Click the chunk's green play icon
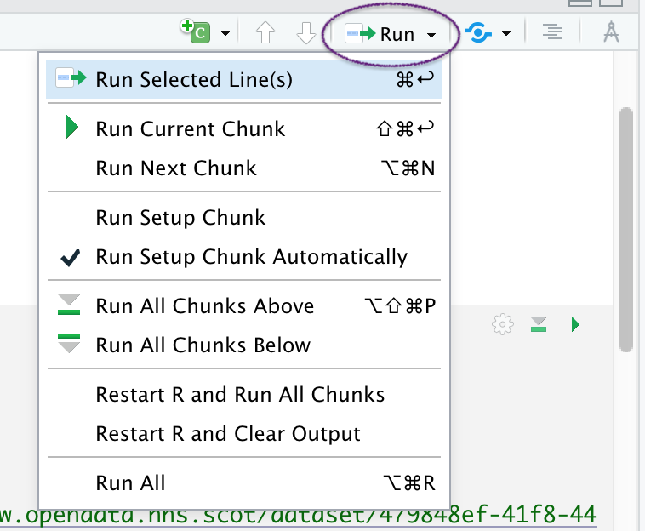Image resolution: width=645 pixels, height=531 pixels. point(576,324)
